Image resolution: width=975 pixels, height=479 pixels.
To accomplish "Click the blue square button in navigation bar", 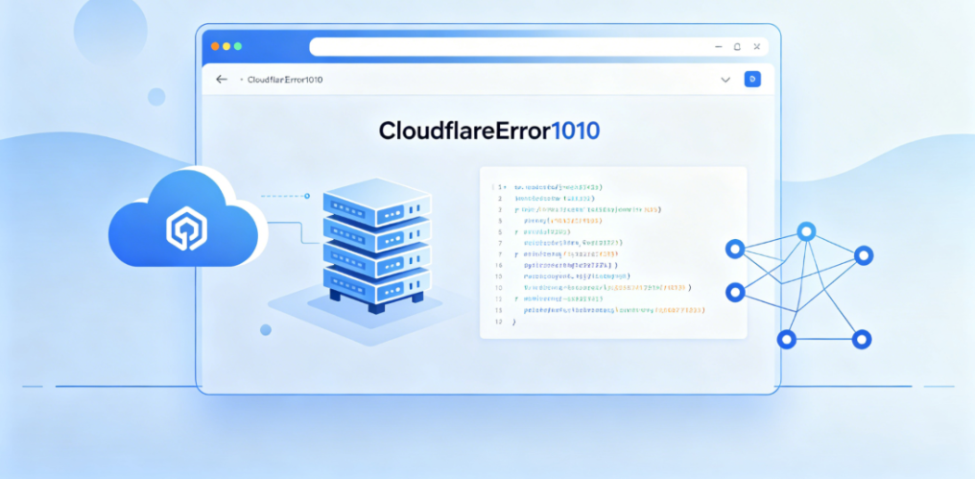I will click(752, 79).
